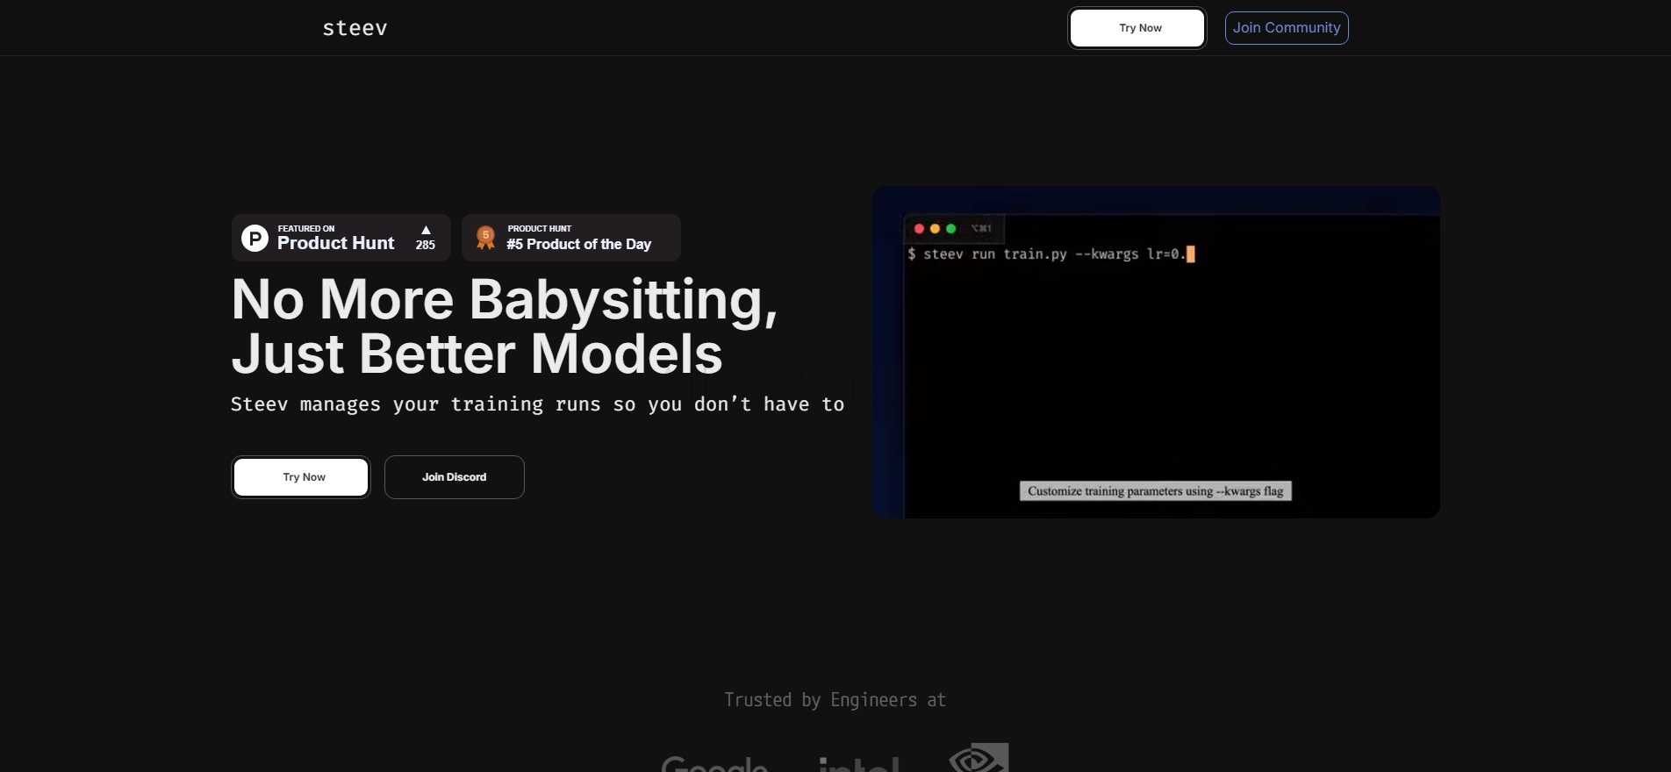The width and height of the screenshot is (1671, 772).
Task: Click the upvote triangle above 285
Action: pyautogui.click(x=426, y=230)
